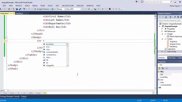The width and height of the screenshot is (182, 102).
Task: Expand aria- property group
Action: coord(159,80)
